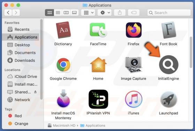Viewport: 195px width, 131px height.
Task: Click Applications in the path bar
Action: point(93,125)
